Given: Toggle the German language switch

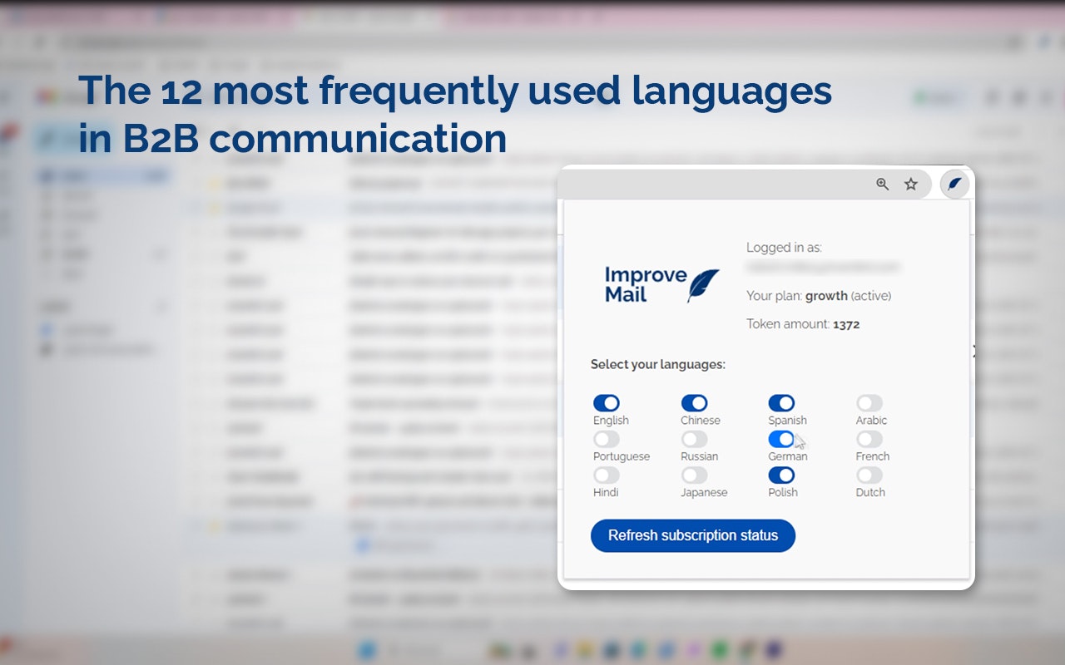Looking at the screenshot, I should pyautogui.click(x=781, y=439).
